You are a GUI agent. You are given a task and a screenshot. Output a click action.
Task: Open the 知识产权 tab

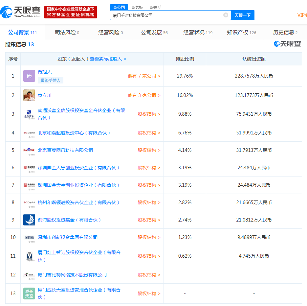(241, 33)
